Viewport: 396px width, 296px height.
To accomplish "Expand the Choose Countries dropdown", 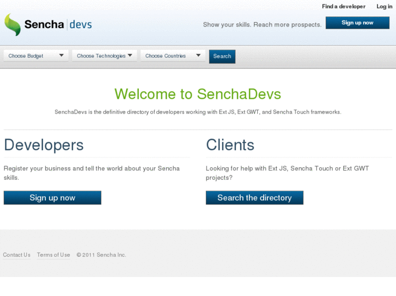I will click(x=173, y=56).
